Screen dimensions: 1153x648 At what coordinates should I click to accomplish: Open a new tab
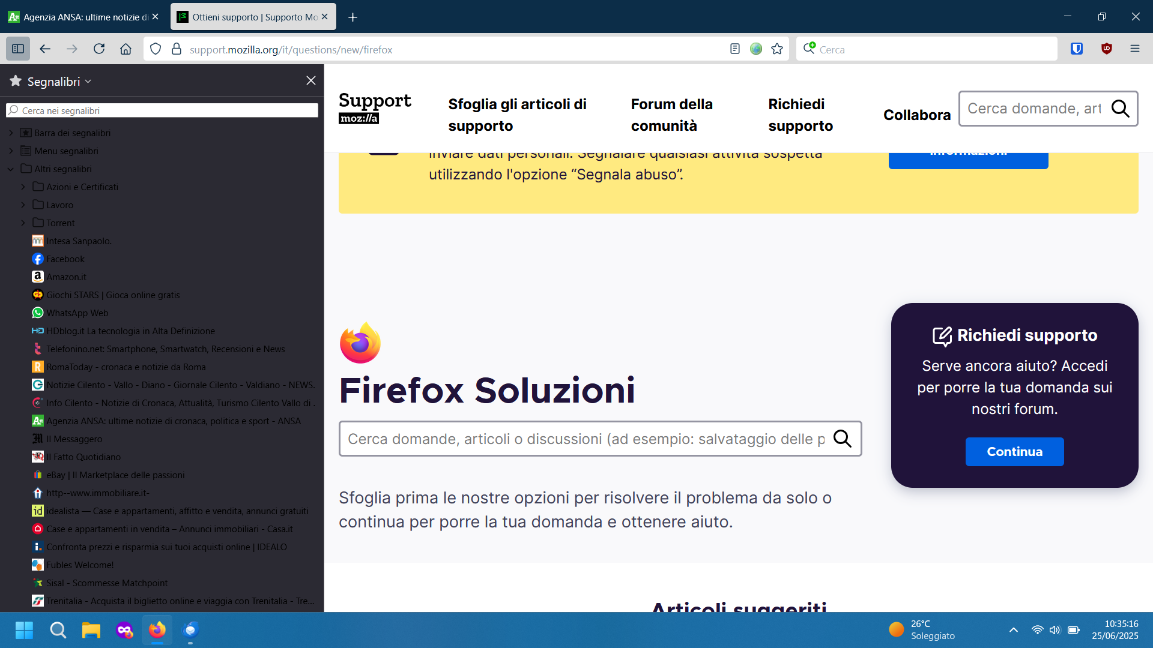tap(353, 17)
